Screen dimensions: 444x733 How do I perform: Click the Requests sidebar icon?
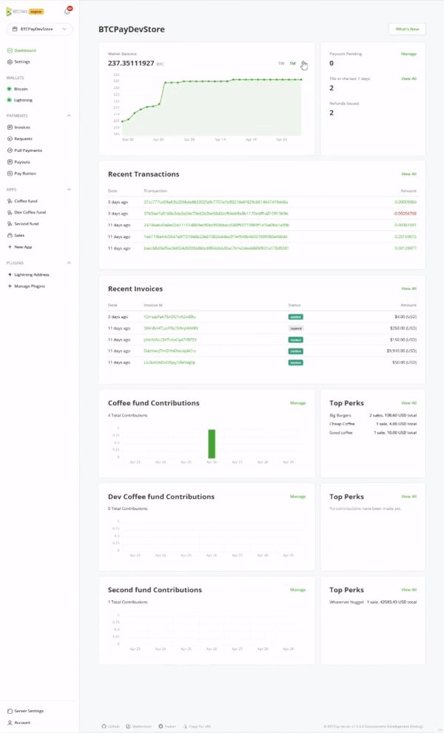(x=10, y=139)
